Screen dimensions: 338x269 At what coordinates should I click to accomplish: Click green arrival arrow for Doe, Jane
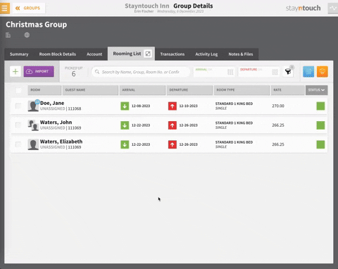125,106
